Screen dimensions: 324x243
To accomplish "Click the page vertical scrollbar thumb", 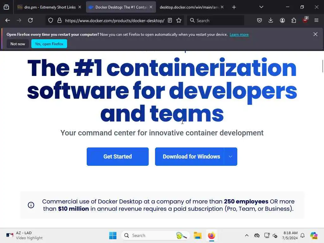I will [322, 66].
